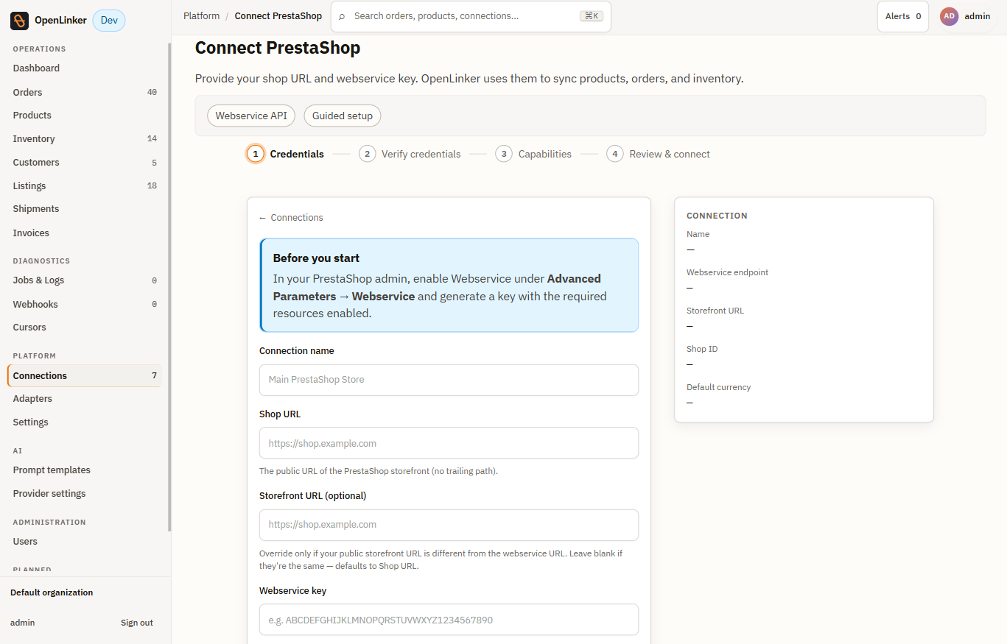Select step 1 Credentials
Screen dimensions: 1007x644
point(286,154)
